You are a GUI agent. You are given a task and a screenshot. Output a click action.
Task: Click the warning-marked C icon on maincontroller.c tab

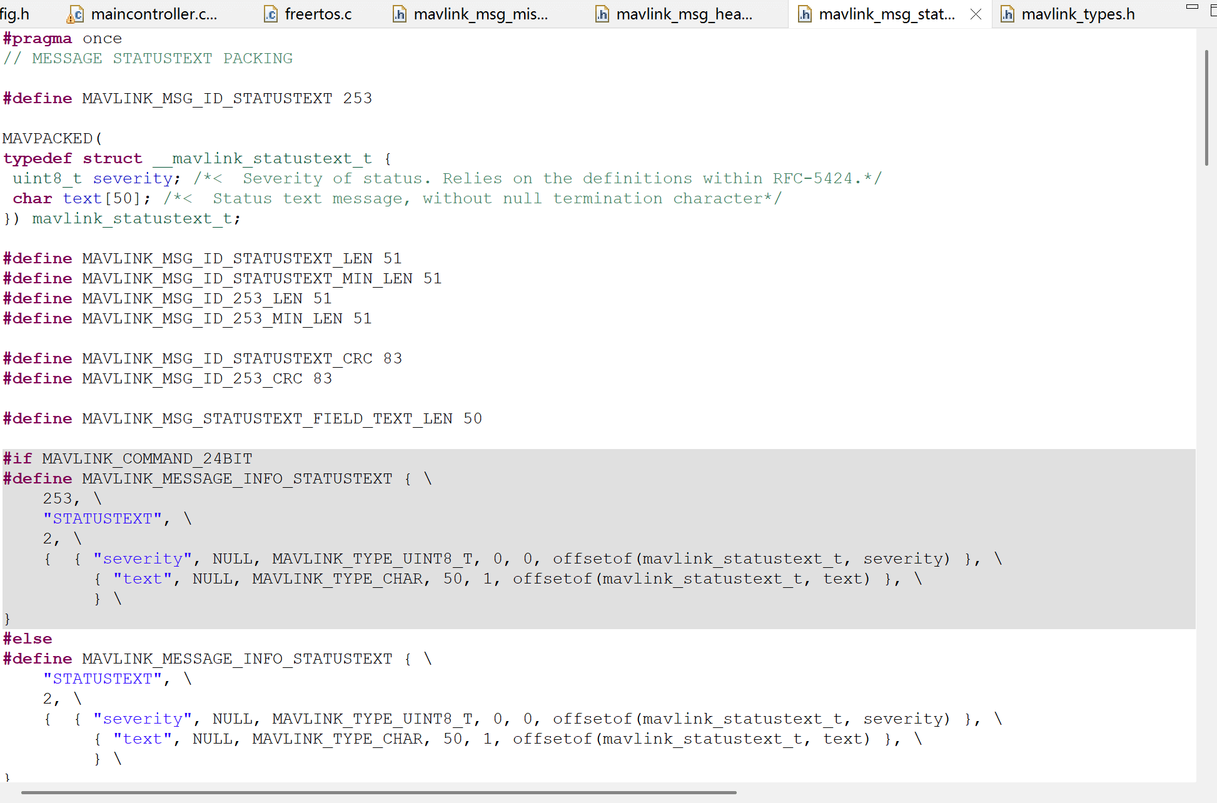tap(76, 14)
